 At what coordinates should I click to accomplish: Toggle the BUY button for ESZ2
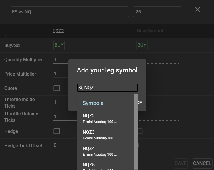pos(59,45)
